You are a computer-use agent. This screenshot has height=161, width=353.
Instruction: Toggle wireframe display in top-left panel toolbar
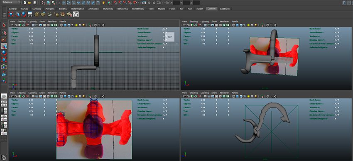[x=61, y=25]
